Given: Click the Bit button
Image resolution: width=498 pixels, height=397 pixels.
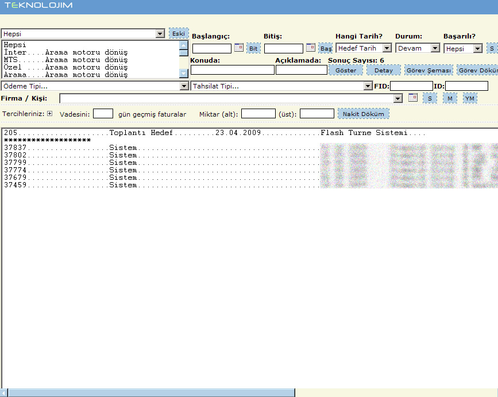Looking at the screenshot, I should (253, 48).
